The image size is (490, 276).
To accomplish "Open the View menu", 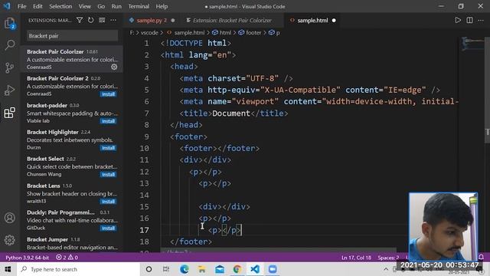I will [84, 6].
